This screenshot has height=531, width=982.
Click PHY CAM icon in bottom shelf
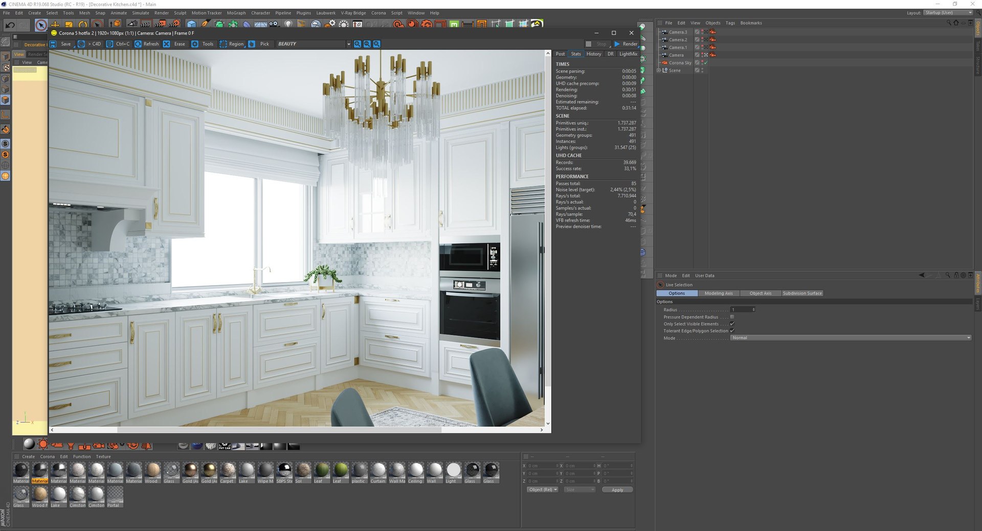point(225,446)
